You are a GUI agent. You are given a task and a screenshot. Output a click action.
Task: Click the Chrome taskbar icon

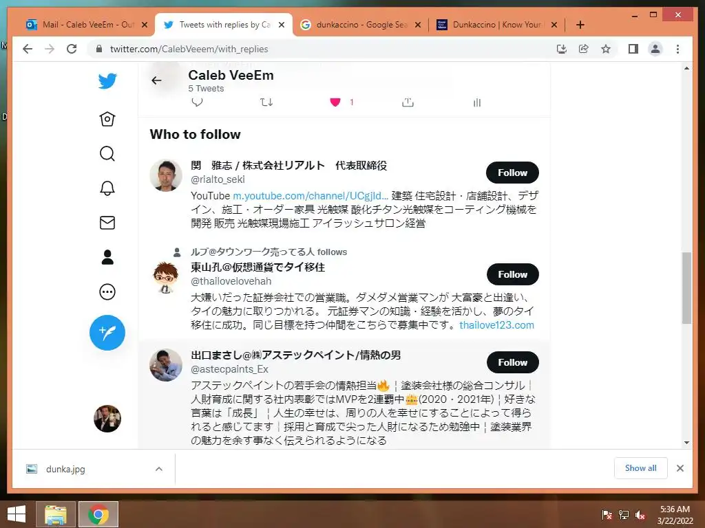(x=98, y=514)
